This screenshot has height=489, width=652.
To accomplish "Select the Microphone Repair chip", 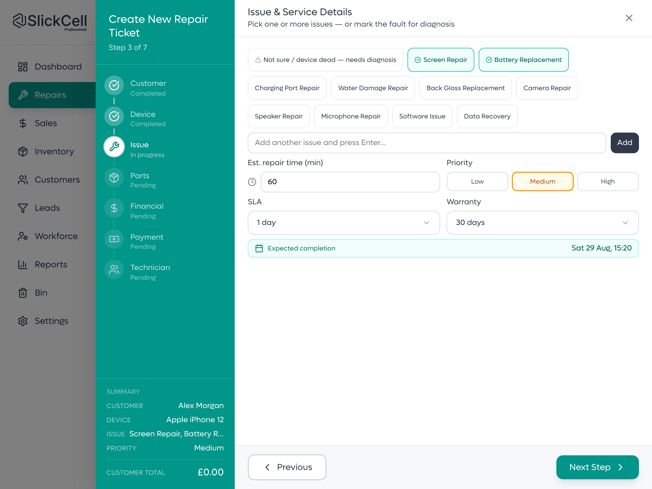I will 351,117.
